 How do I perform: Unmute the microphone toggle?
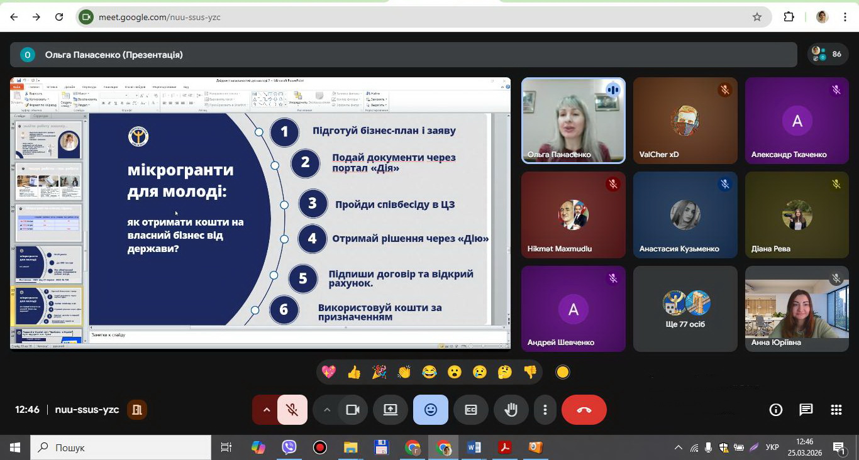click(292, 410)
